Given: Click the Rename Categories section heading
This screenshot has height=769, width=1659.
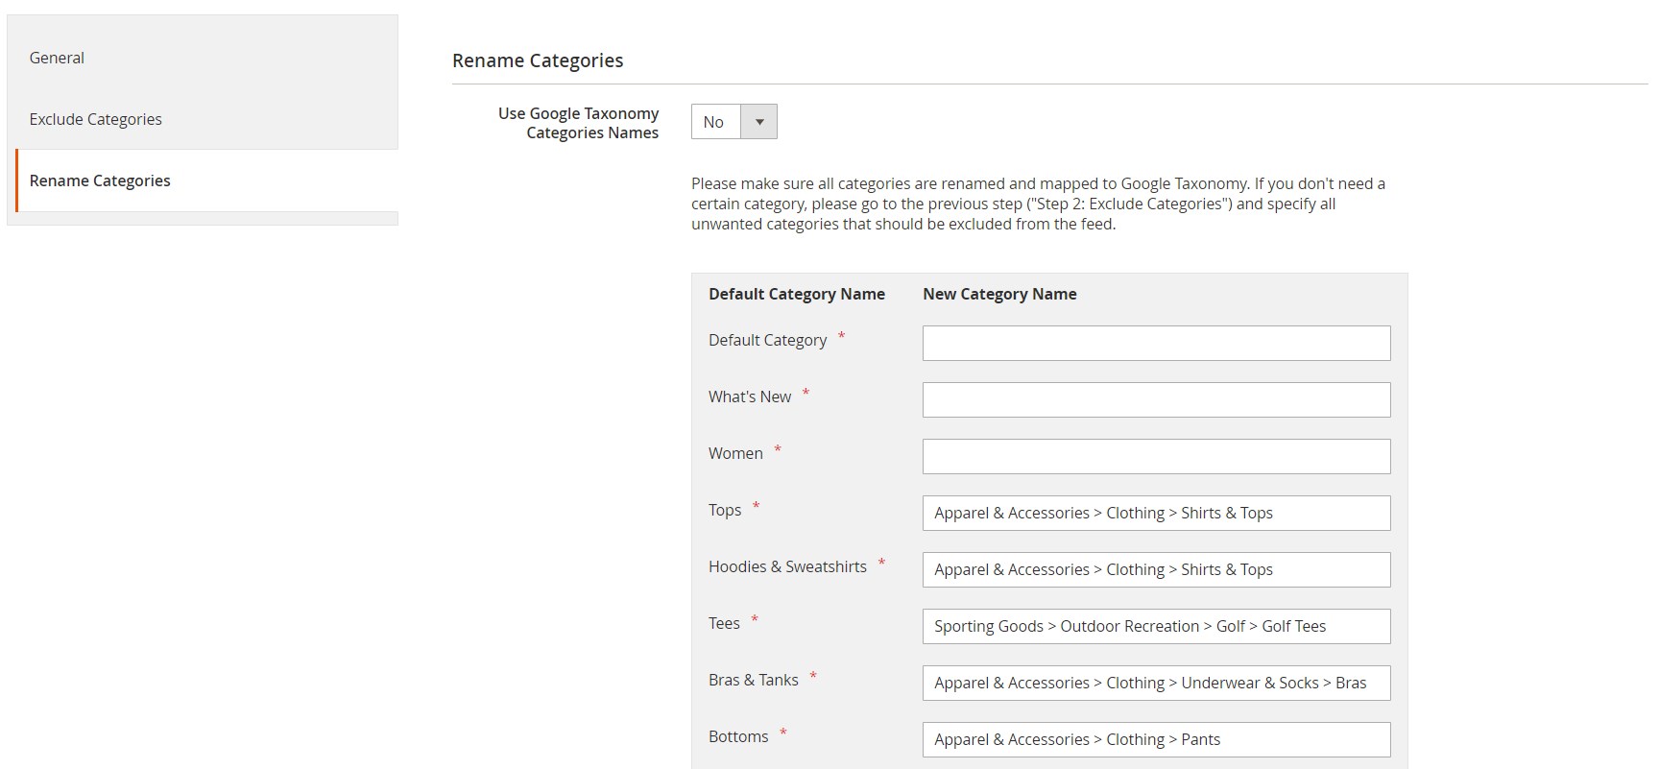Looking at the screenshot, I should (x=538, y=60).
